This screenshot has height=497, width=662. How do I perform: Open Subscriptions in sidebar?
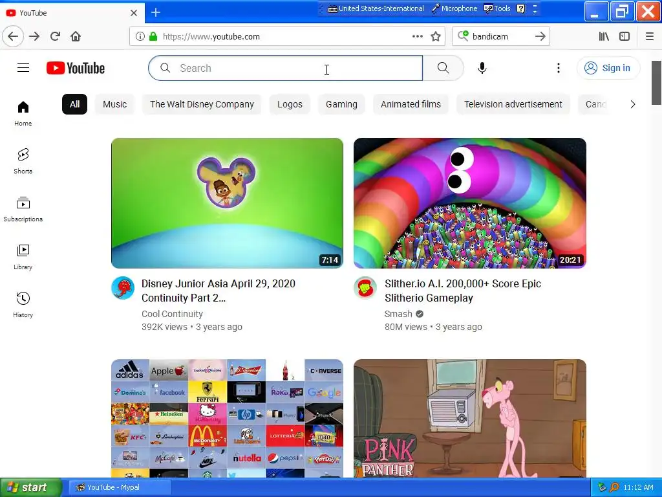point(23,209)
